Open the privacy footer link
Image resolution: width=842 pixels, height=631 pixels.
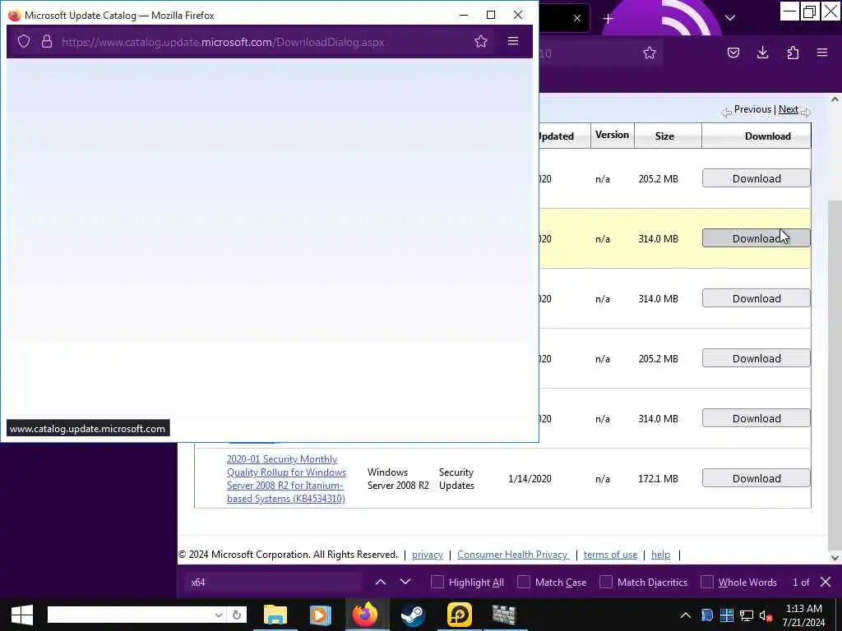(428, 555)
